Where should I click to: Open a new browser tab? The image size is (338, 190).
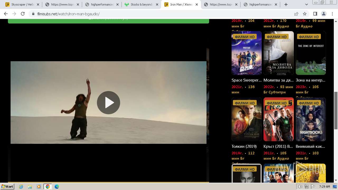coord(286,4)
